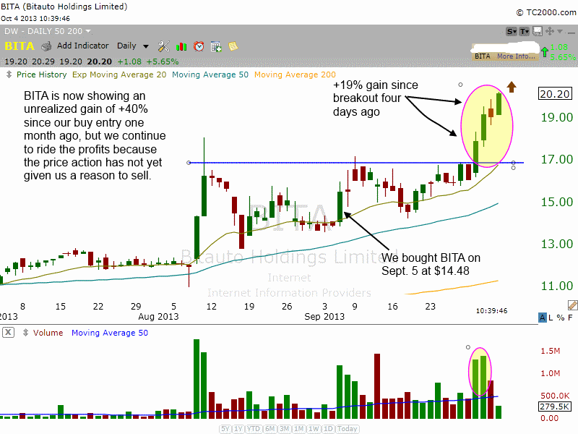Open the More Info link

point(516,56)
